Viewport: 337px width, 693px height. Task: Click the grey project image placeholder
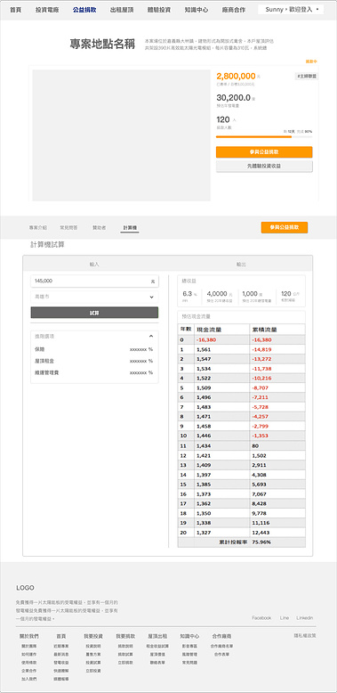121,135
